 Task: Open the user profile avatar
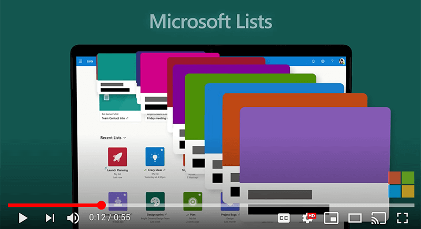342,62
